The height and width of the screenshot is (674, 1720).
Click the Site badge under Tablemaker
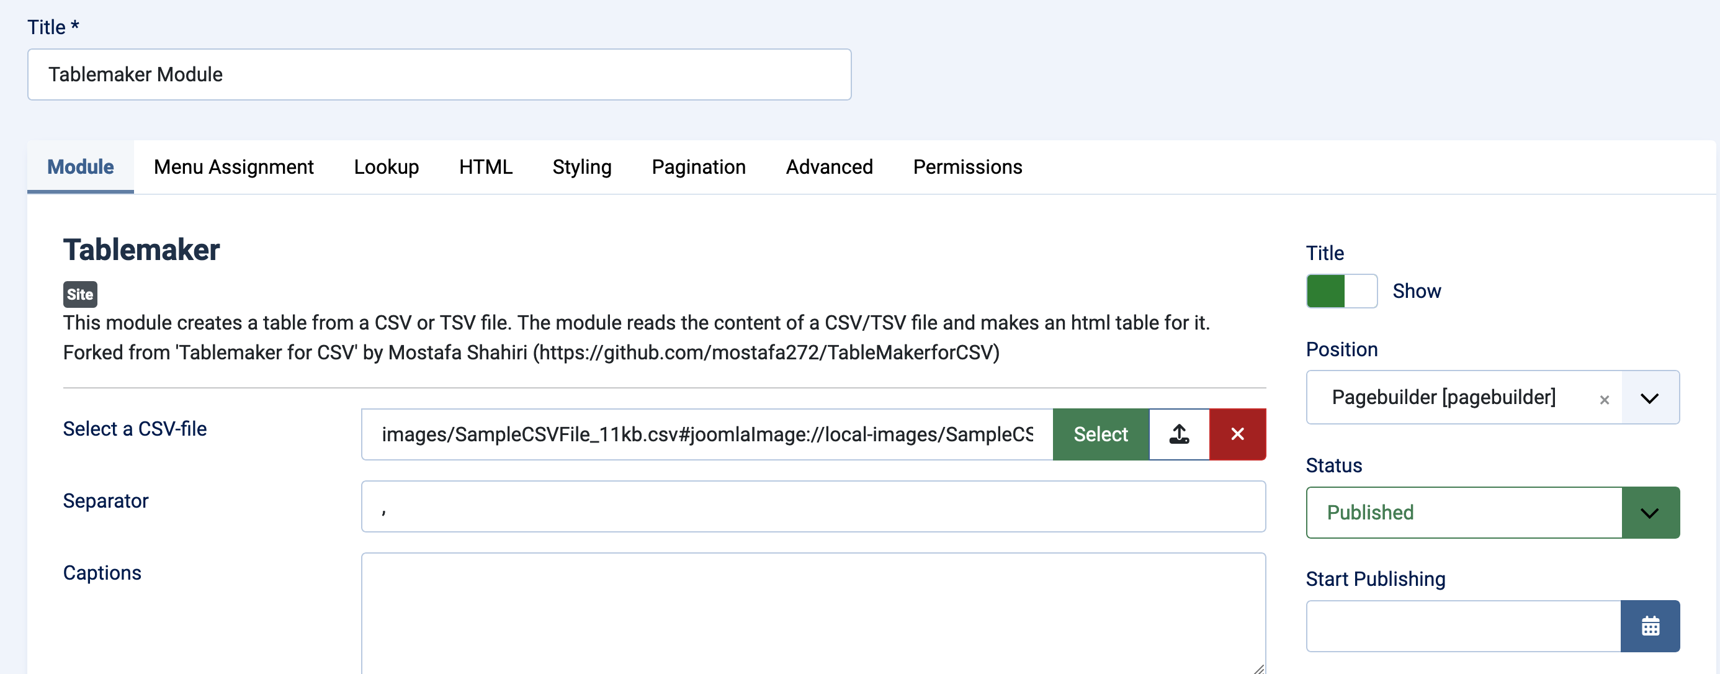click(79, 294)
